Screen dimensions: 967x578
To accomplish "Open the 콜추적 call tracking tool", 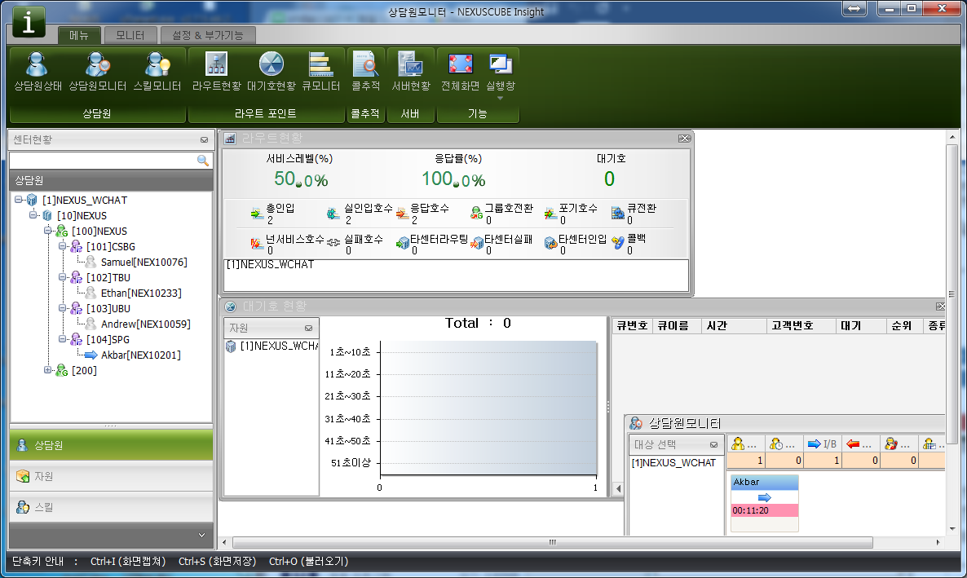I will point(366,73).
